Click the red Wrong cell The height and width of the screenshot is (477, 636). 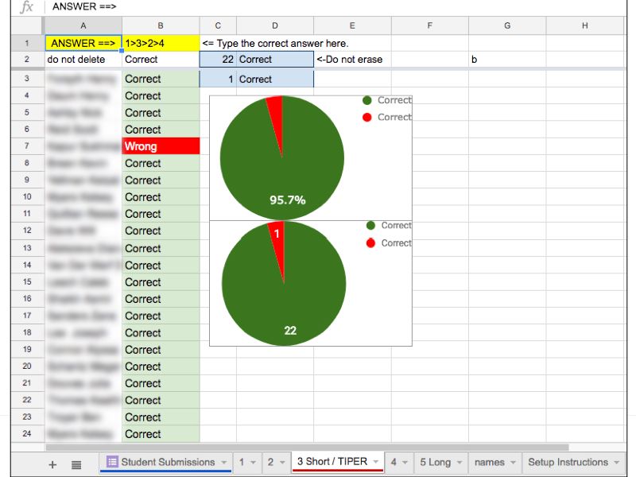161,146
